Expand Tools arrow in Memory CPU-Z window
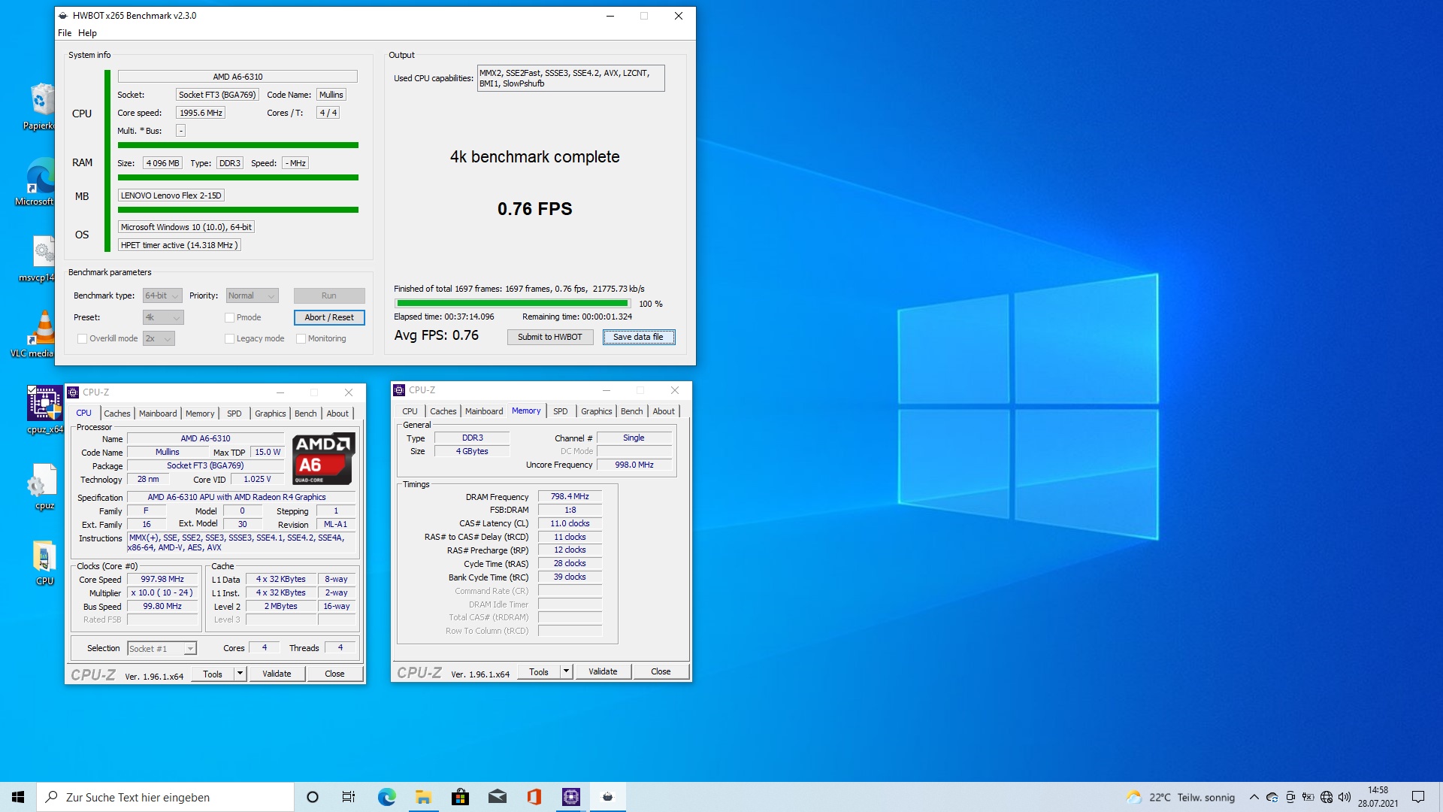This screenshot has height=812, width=1443. pyautogui.click(x=566, y=671)
